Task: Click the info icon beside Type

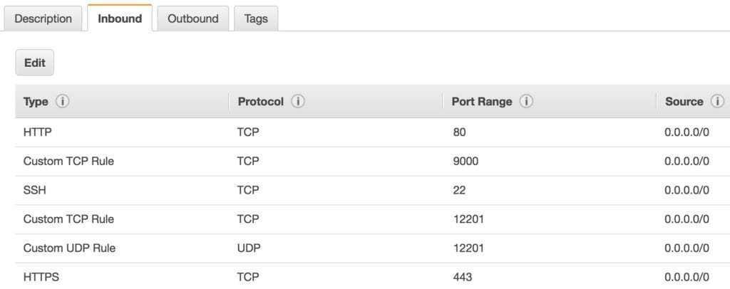Action: click(63, 102)
